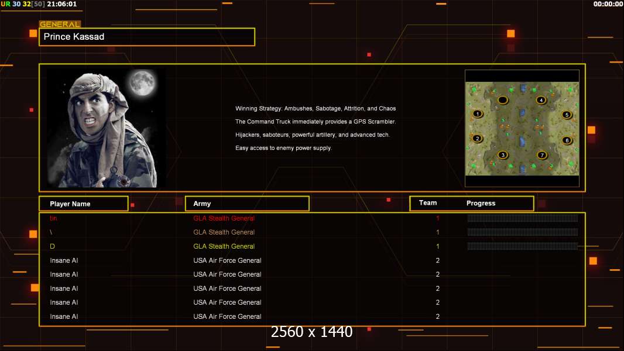Click the last USA Air Force General entry
The width and height of the screenshot is (624, 351).
227,316
